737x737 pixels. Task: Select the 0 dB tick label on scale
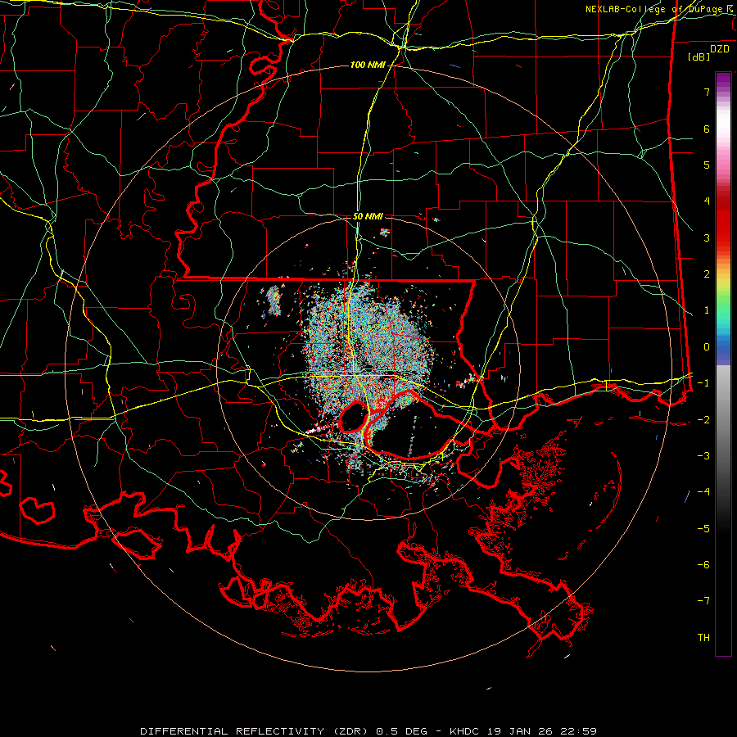point(707,347)
